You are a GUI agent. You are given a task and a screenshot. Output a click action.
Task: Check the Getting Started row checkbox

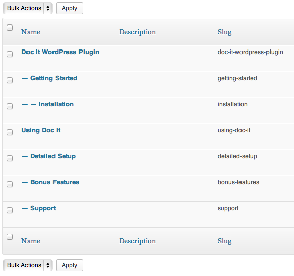(10, 80)
